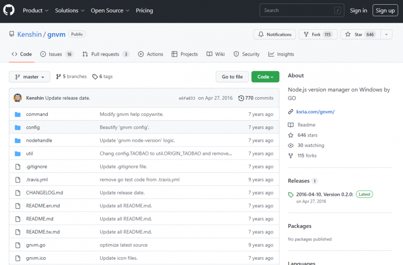Image resolution: width=403 pixels, height=265 pixels.
Task: Click the Notifications bell button
Action: click(274, 35)
